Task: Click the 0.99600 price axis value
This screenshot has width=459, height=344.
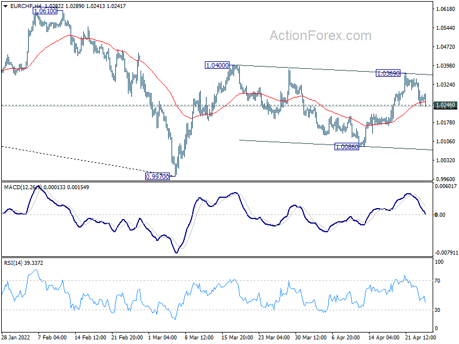Action: [446, 179]
